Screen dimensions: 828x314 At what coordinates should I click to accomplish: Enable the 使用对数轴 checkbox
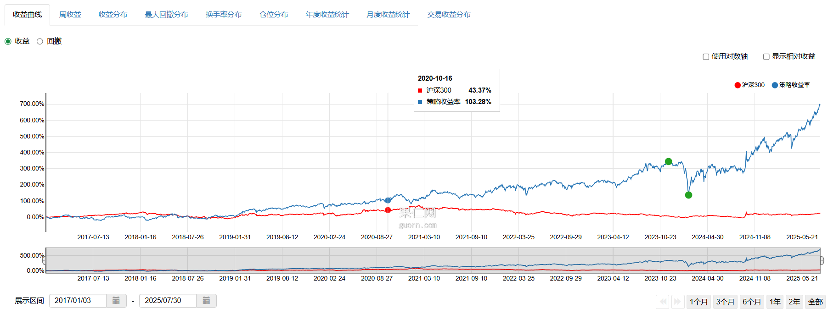point(706,57)
